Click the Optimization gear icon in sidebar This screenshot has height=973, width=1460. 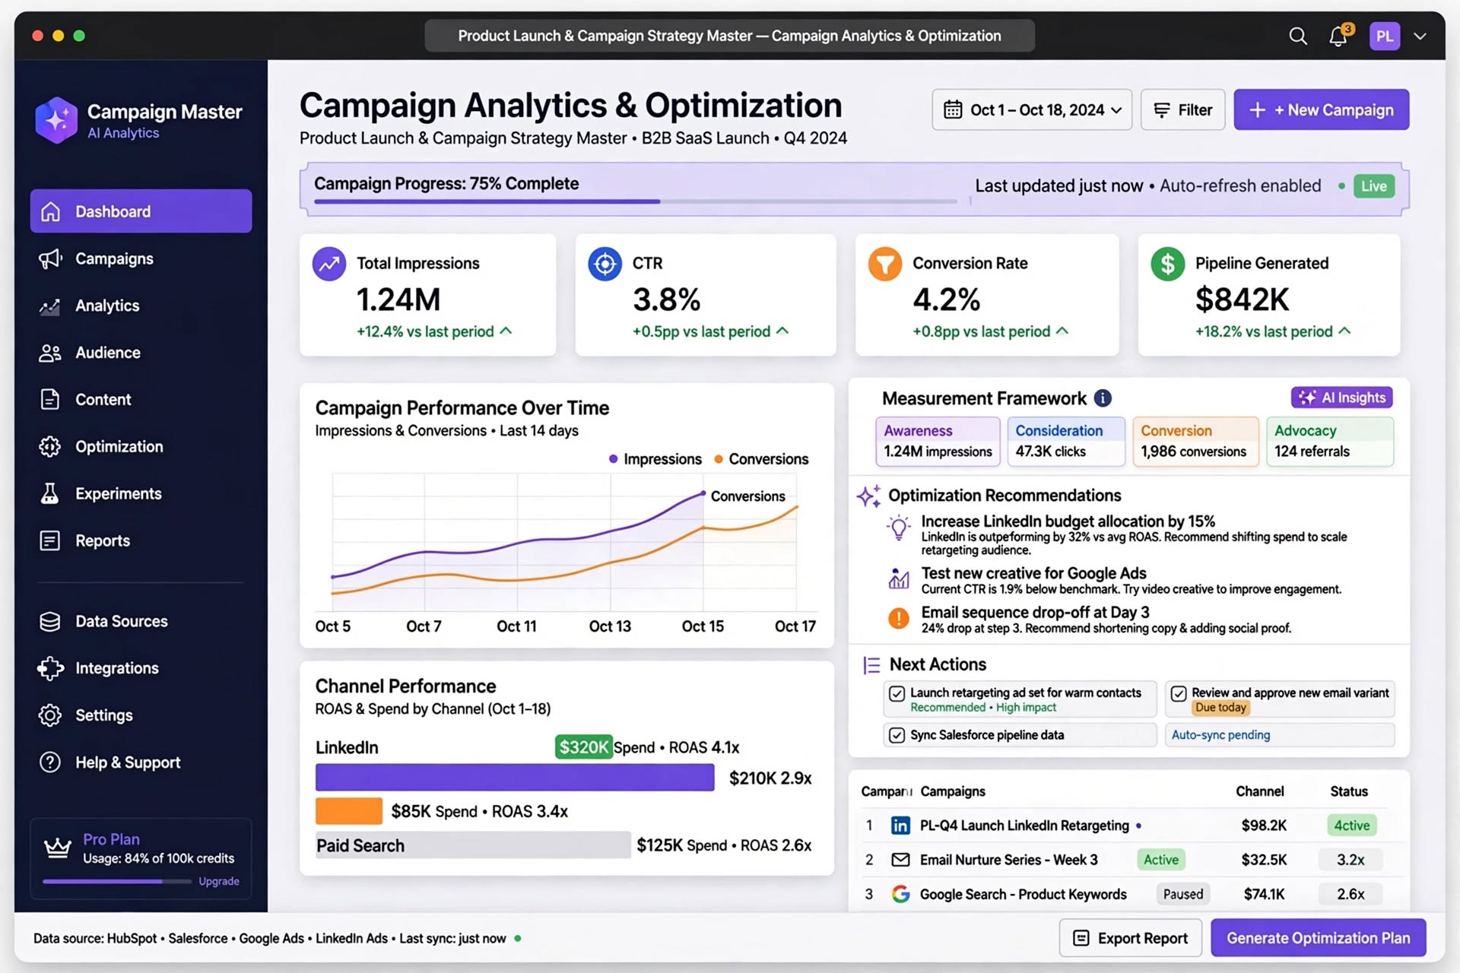coord(49,446)
